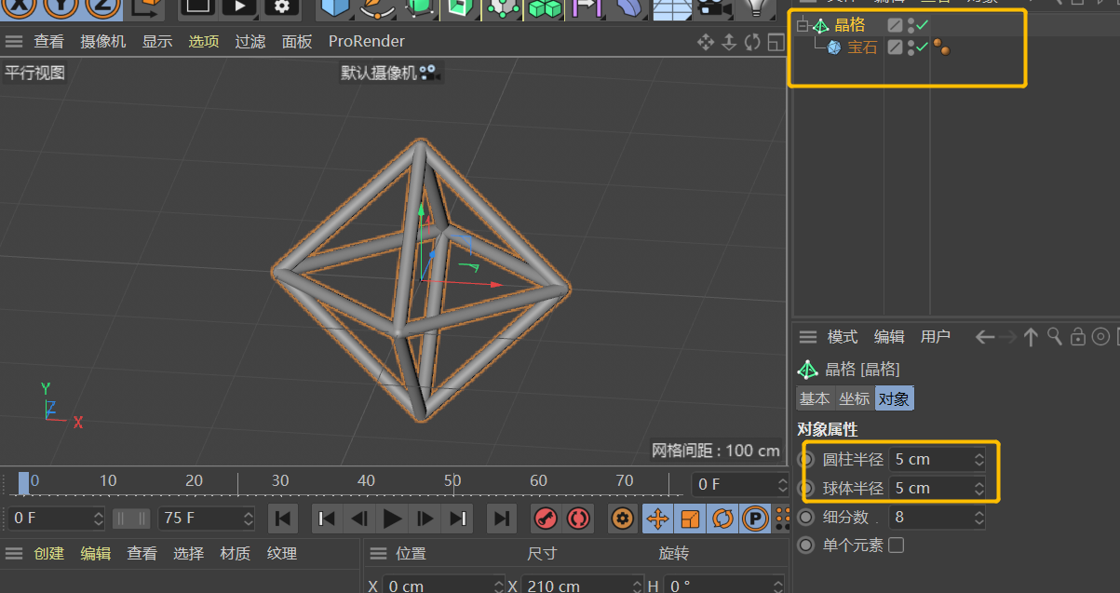This screenshot has width=1120, height=593.
Task: Open the 面板 viewport menu
Action: 297,42
